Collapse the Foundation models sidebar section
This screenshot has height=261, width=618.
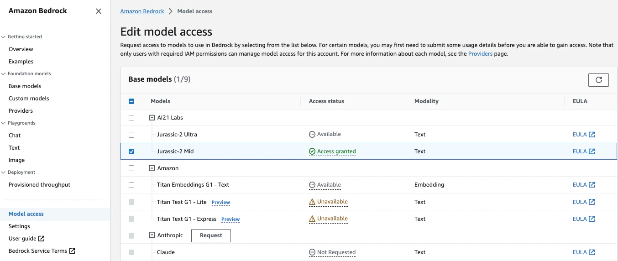(4, 74)
